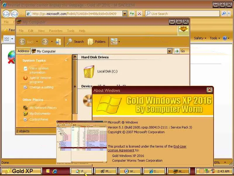234x176 pixels.
Task: Click the Internet Explorer Help icon
Action: tap(225, 38)
